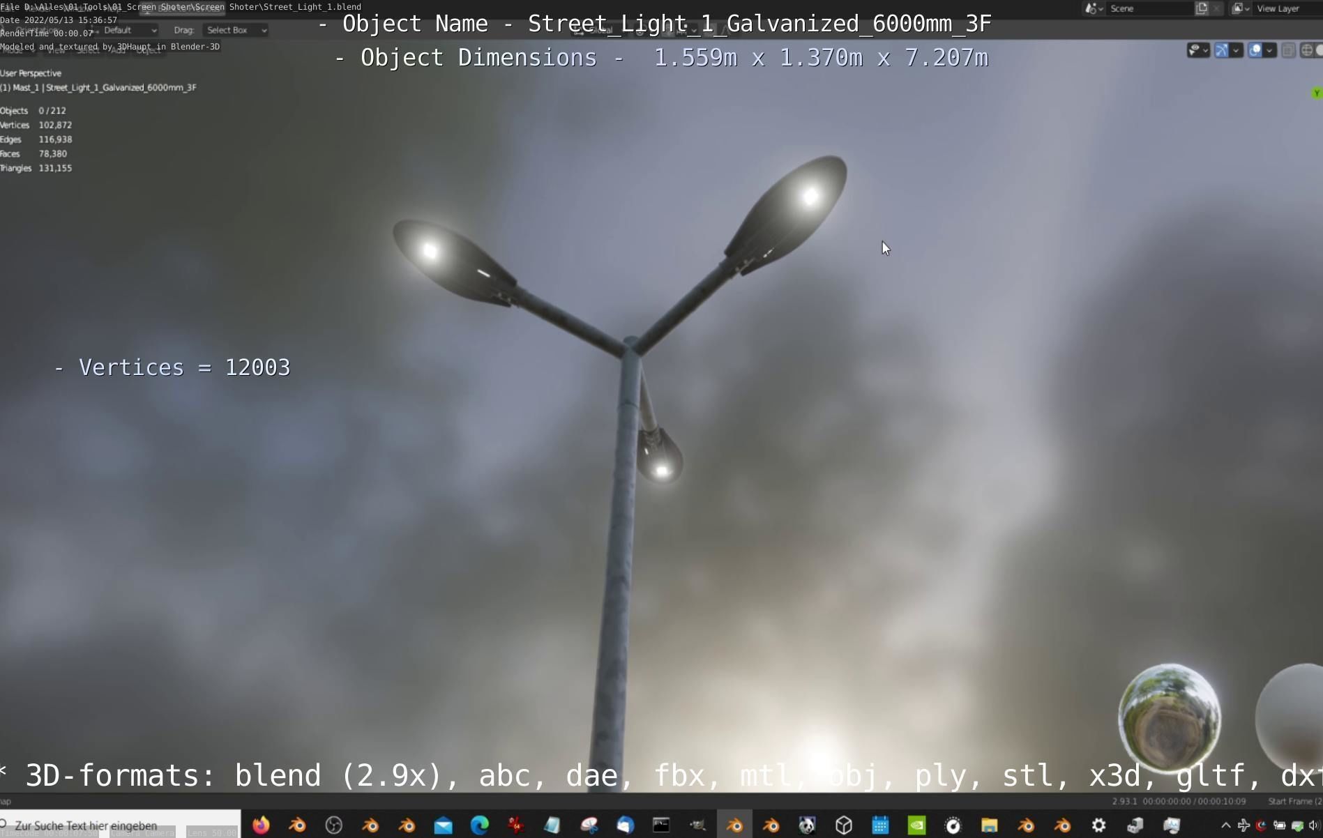Screen dimensions: 1323x838
Task: Toggle viewport overlays display
Action: coord(1255,50)
